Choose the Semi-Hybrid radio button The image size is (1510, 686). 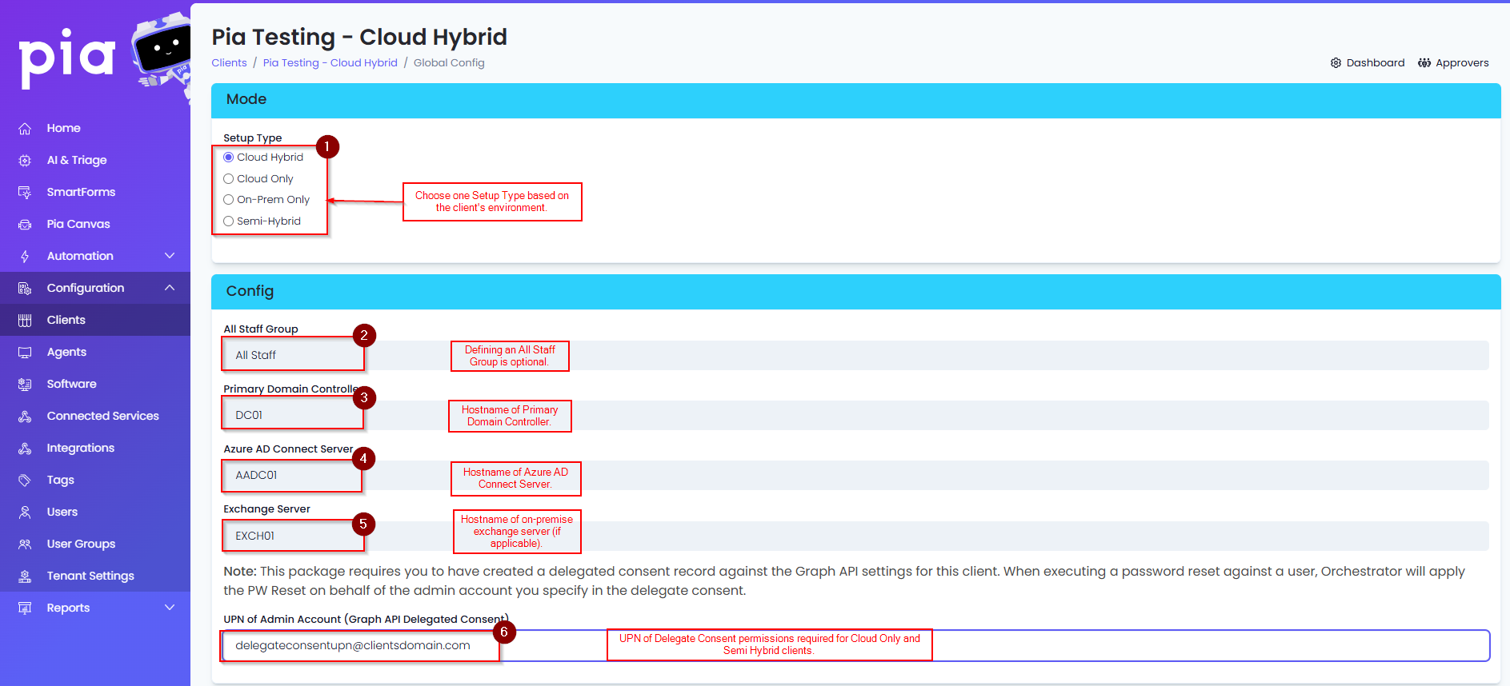pos(228,221)
